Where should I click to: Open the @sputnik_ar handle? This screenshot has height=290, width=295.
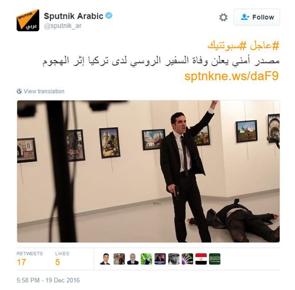[63, 26]
